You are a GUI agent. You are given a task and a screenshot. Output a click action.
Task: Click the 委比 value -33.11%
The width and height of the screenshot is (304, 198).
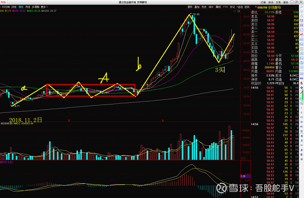point(269,12)
